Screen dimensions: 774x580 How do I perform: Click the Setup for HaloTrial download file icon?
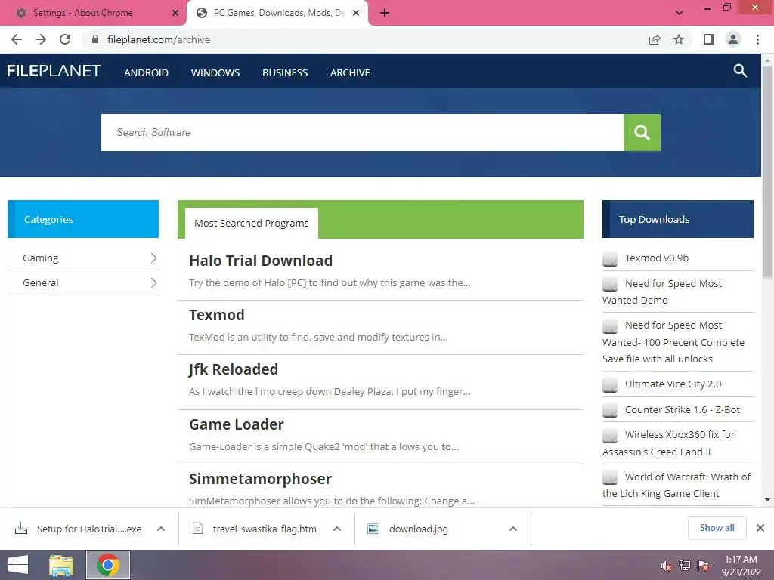point(21,529)
